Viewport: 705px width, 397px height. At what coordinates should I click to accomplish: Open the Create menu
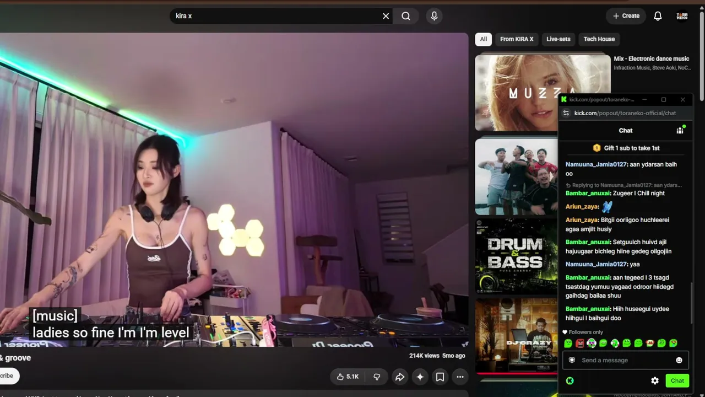626,16
